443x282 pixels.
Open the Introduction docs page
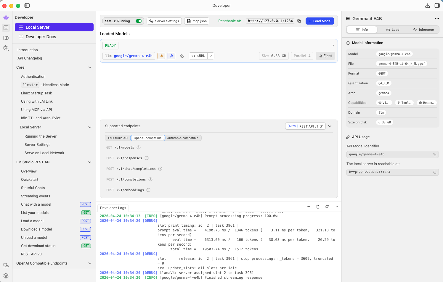pyautogui.click(x=28, y=50)
